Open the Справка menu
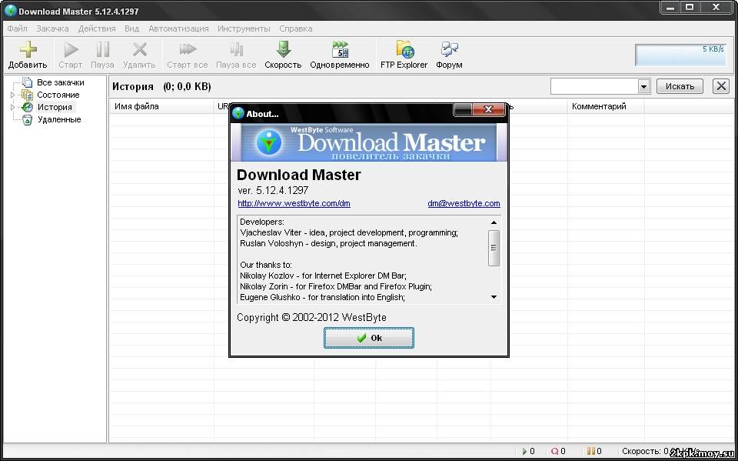The height and width of the screenshot is (461, 738). pos(295,28)
